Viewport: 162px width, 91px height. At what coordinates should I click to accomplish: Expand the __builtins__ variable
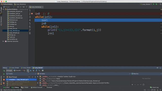pos(38,77)
